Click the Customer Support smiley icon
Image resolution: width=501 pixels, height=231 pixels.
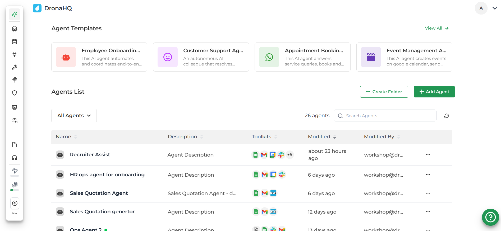tap(168, 57)
